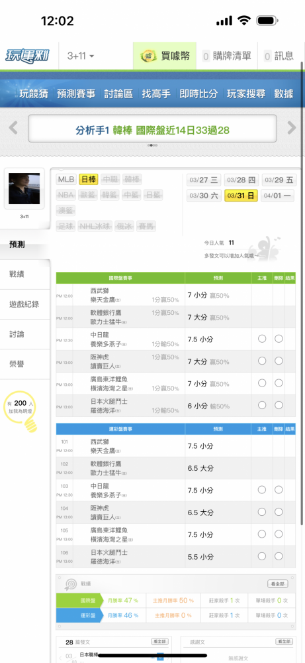Click 6 小分 prediction for 日本火腿鬥士

[197, 406]
